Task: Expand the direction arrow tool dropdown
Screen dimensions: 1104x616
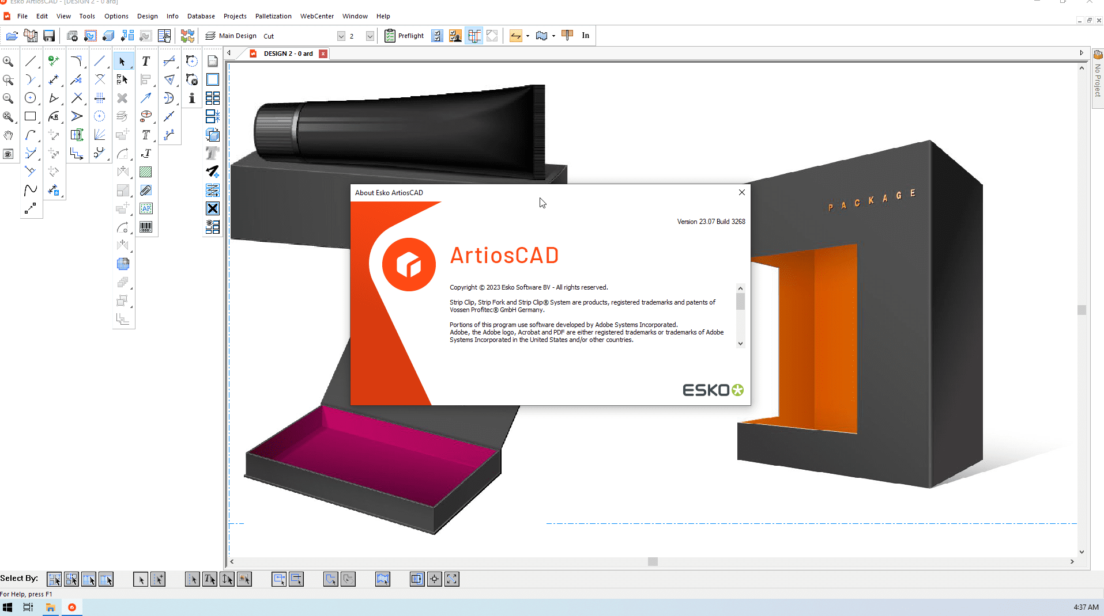Action: click(x=527, y=36)
